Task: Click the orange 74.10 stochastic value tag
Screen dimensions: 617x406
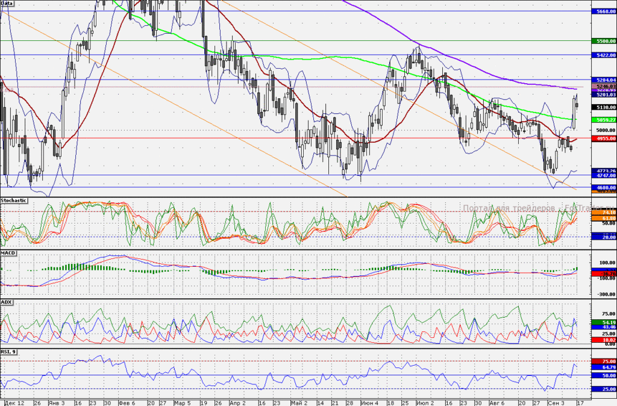Action: click(x=604, y=213)
